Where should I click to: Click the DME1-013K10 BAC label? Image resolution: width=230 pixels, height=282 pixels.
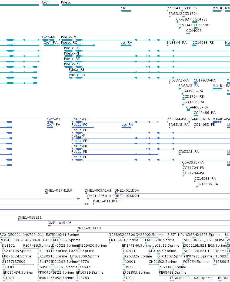(89, 228)
